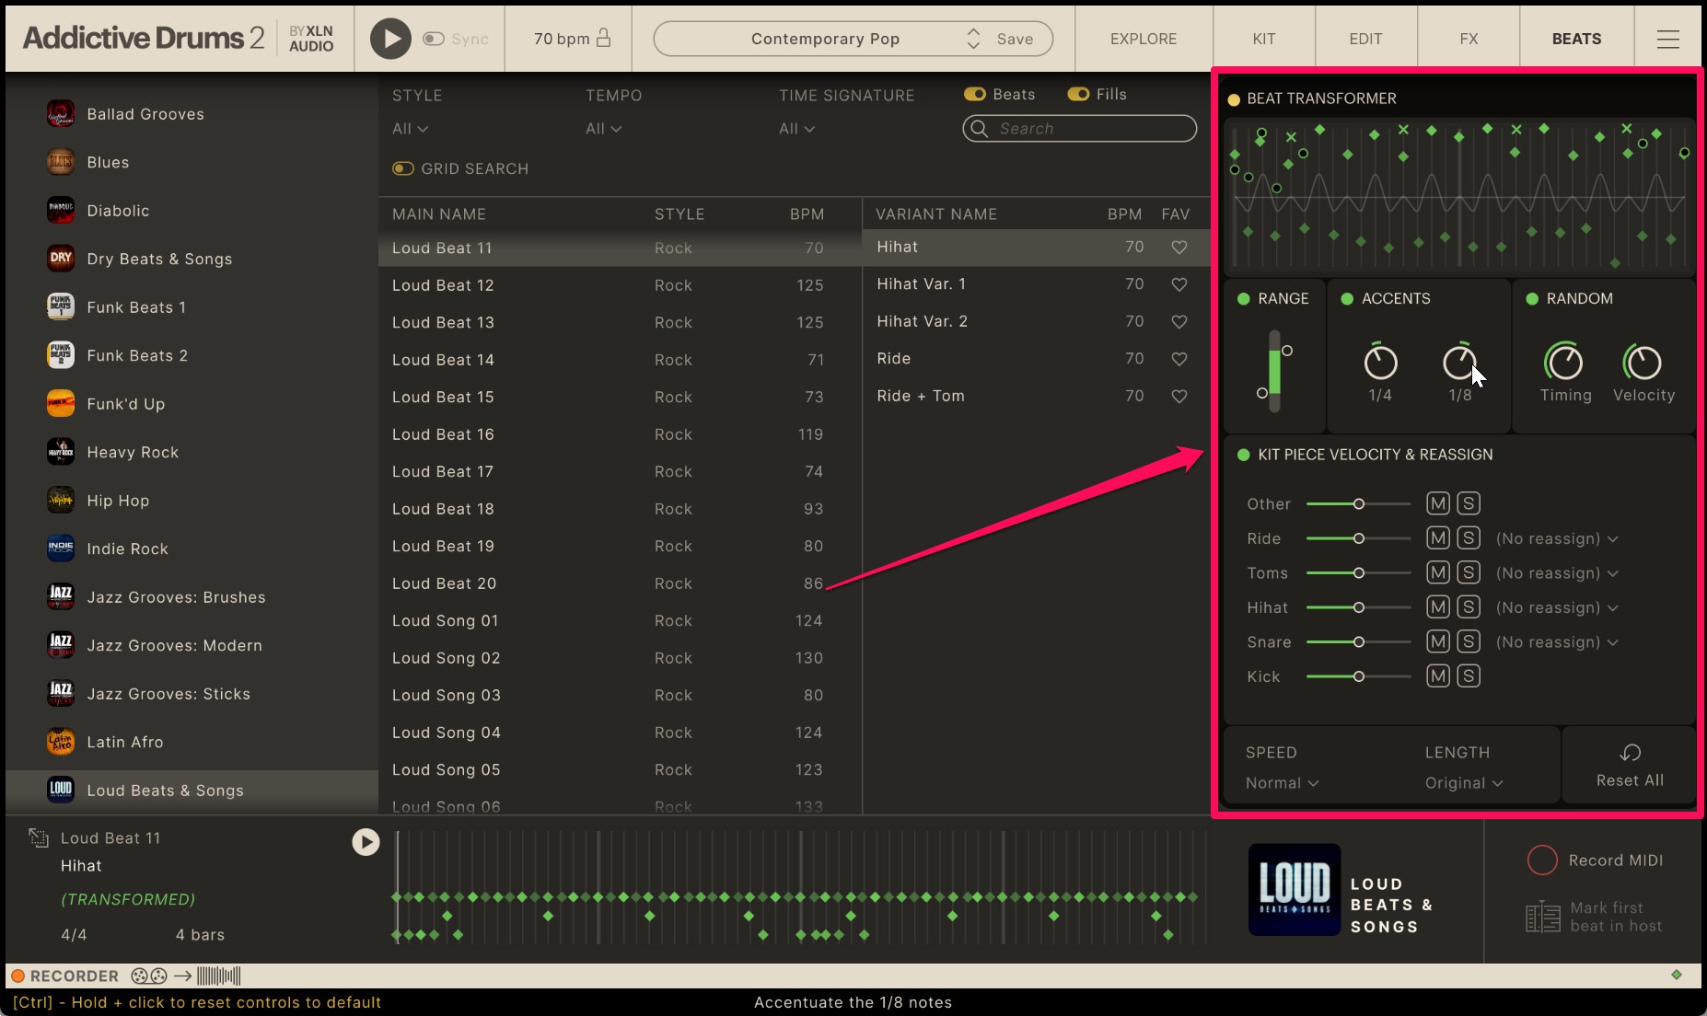This screenshot has height=1016, width=1707.
Task: Favorite the Ride + Tom heart
Action: pyautogui.click(x=1179, y=396)
